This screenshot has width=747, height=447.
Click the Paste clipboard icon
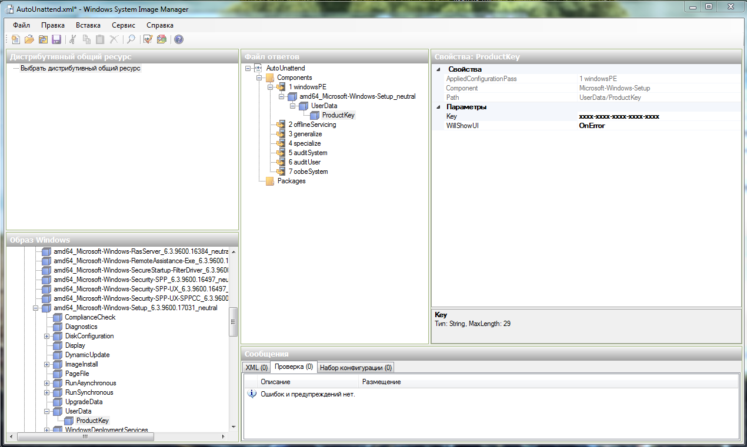[x=100, y=39]
